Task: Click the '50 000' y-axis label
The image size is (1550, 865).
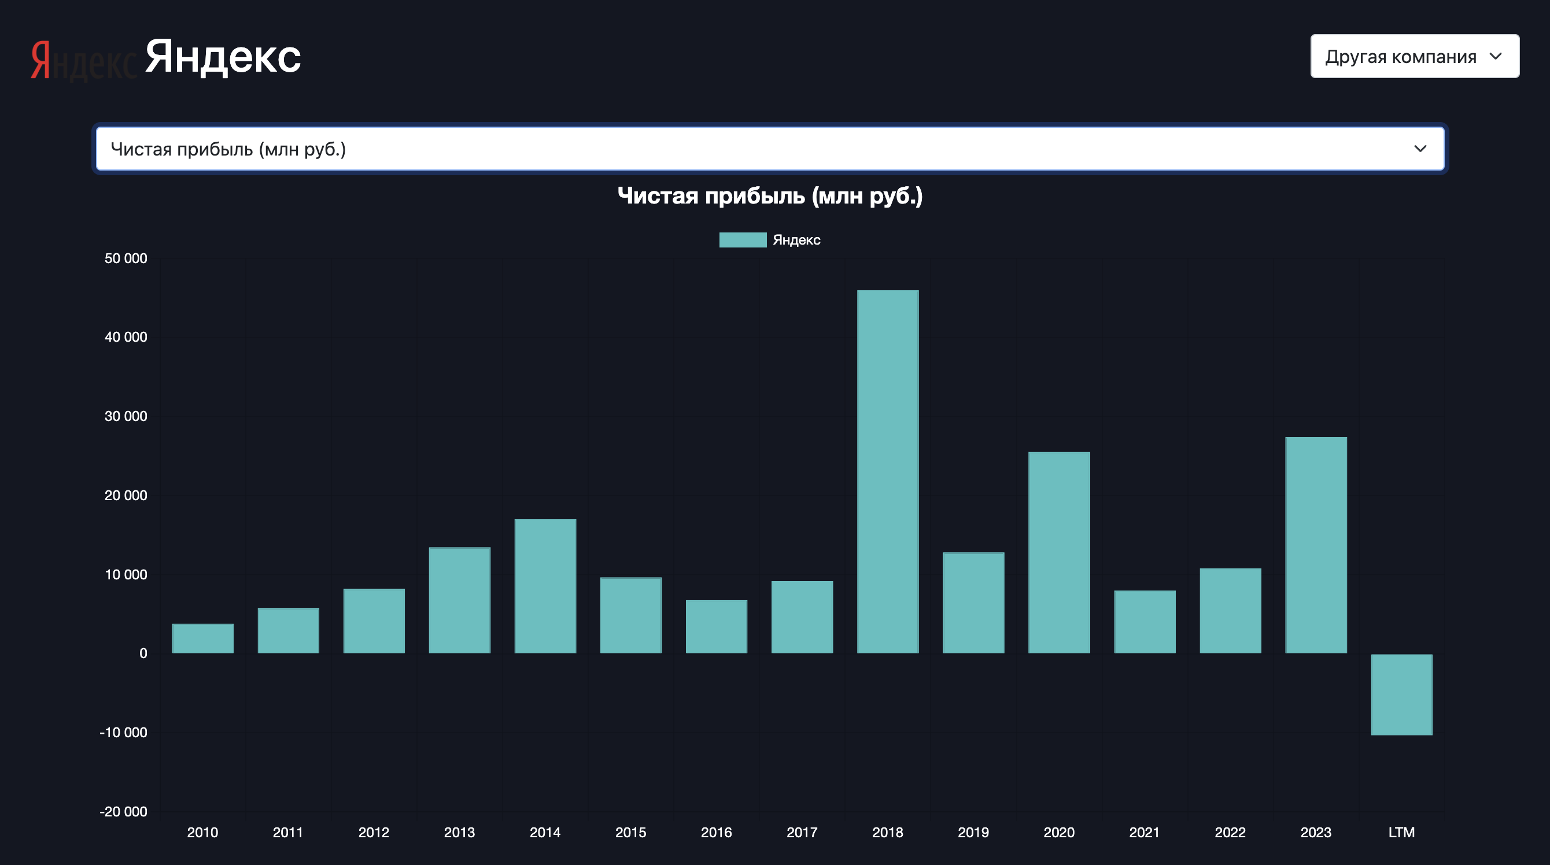Action: click(x=126, y=258)
